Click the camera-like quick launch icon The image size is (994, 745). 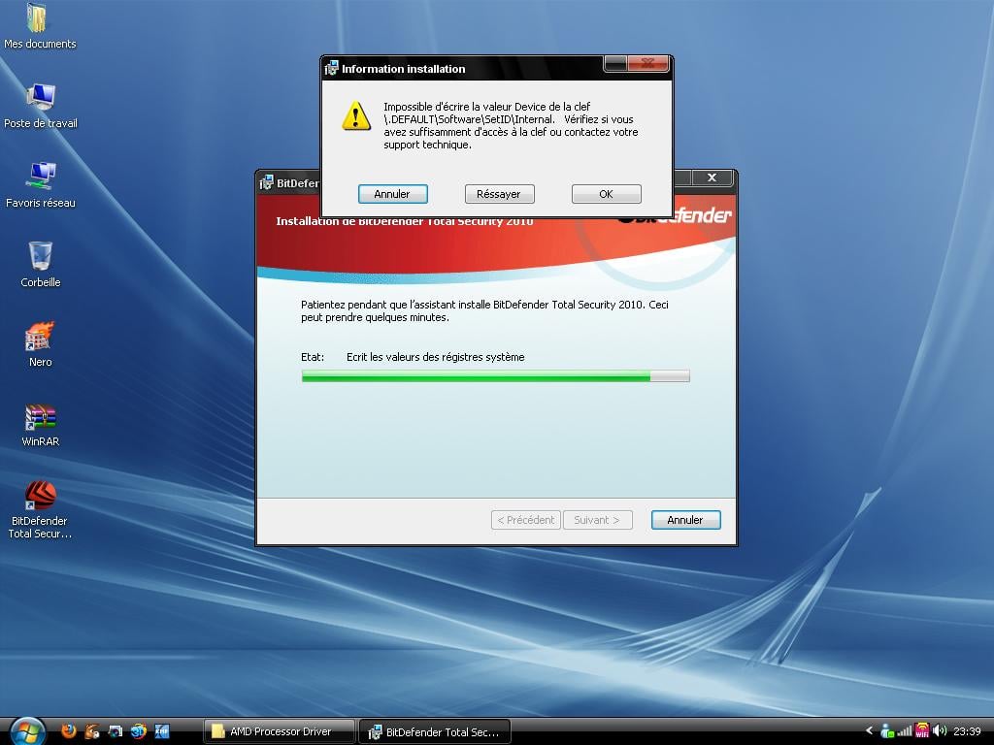tap(115, 731)
